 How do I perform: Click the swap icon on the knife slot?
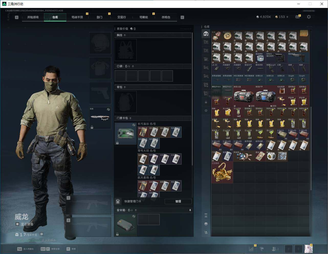108,110
